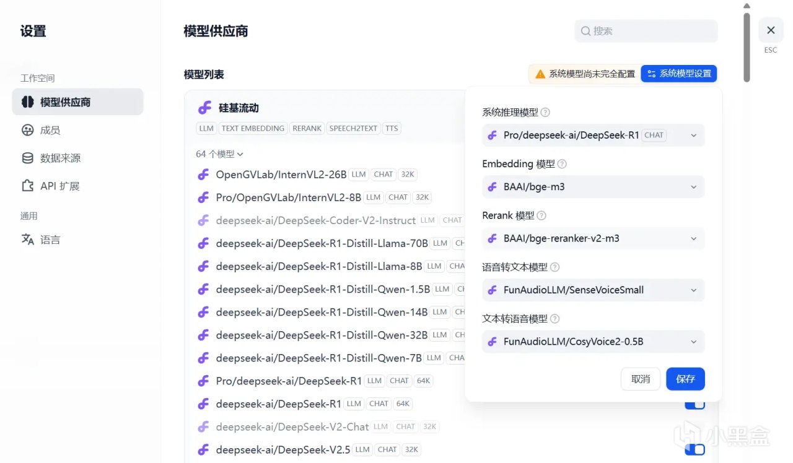Click the 取消 button
This screenshot has height=463, width=793.
tap(641, 379)
